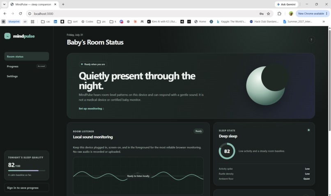This screenshot has width=331, height=196.
Task: Close the MindPulse browser tab
Action: [x=55, y=5]
